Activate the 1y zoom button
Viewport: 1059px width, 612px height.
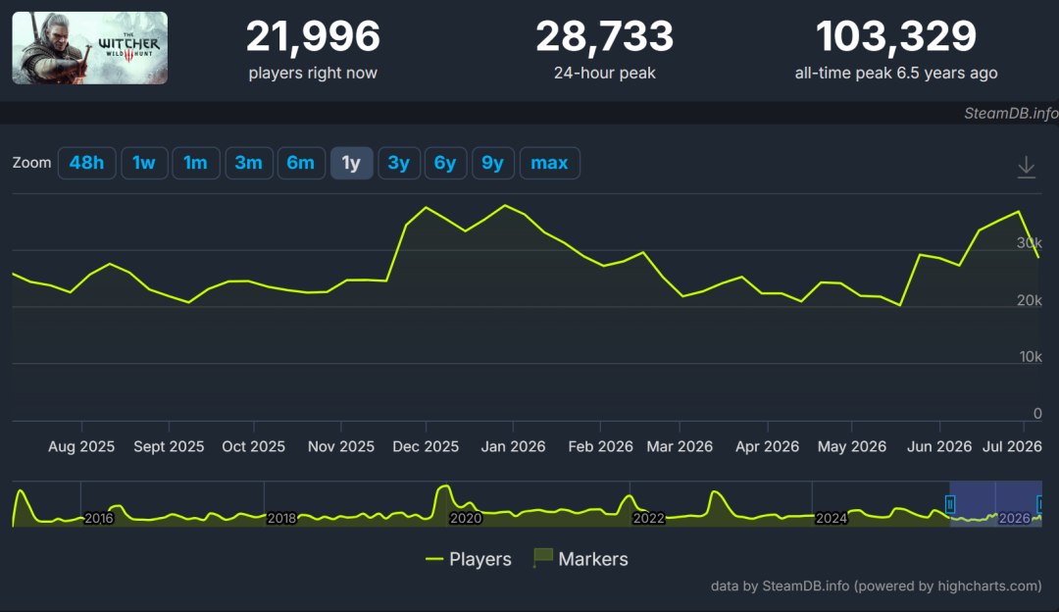[x=351, y=163]
